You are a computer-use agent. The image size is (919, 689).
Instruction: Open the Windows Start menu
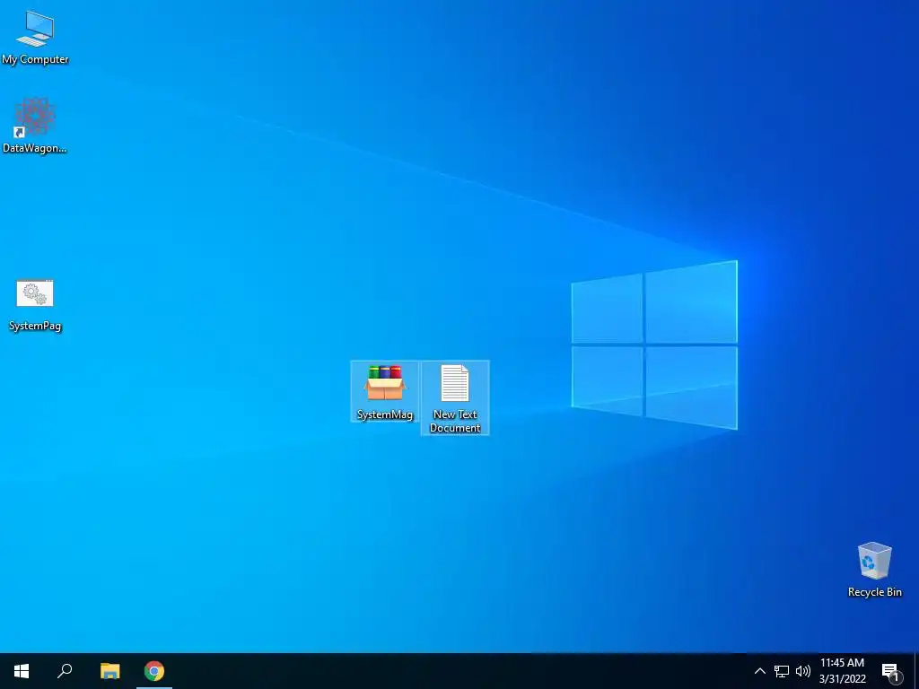(22, 671)
